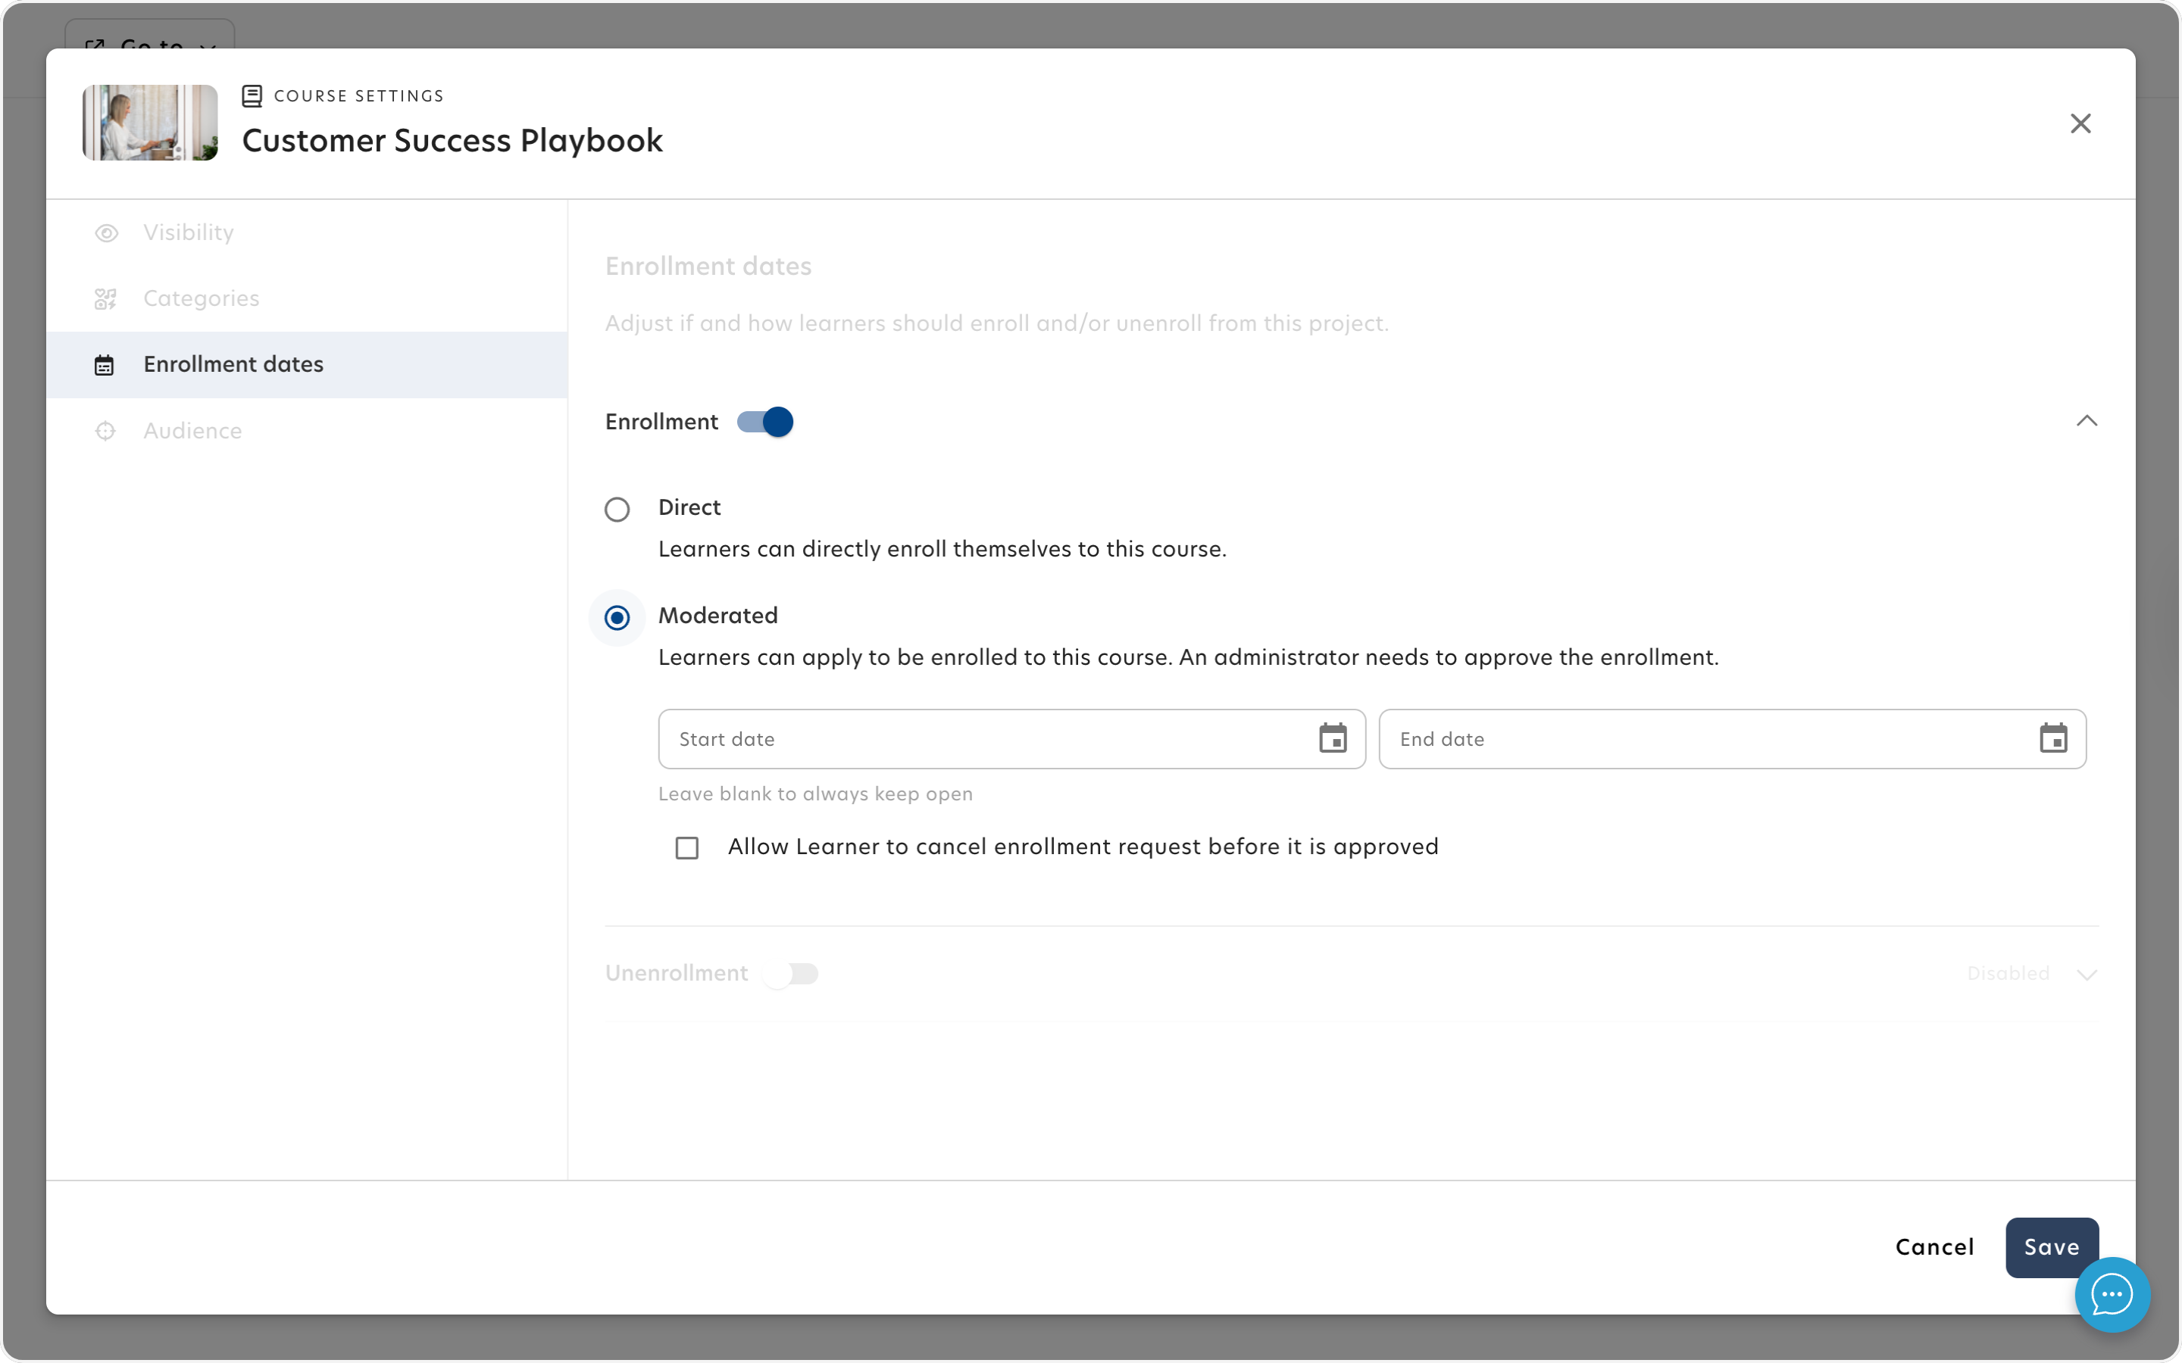The height and width of the screenshot is (1363, 2182).
Task: Expand the Unenrollment section chevron
Action: 2087,974
